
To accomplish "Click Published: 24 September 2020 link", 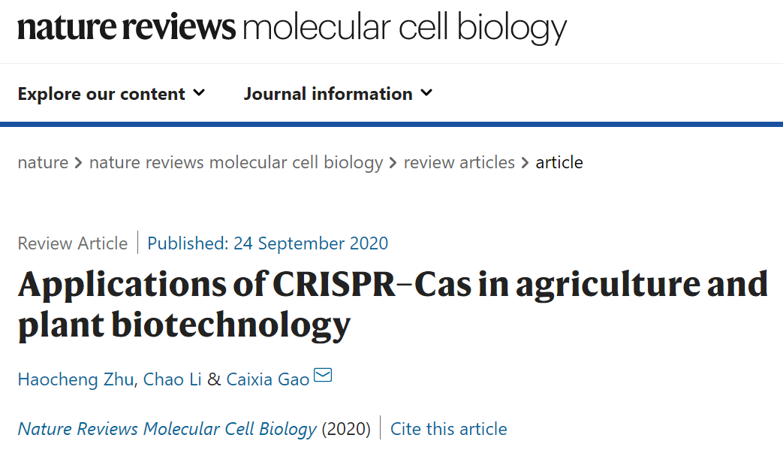I will pos(268,243).
